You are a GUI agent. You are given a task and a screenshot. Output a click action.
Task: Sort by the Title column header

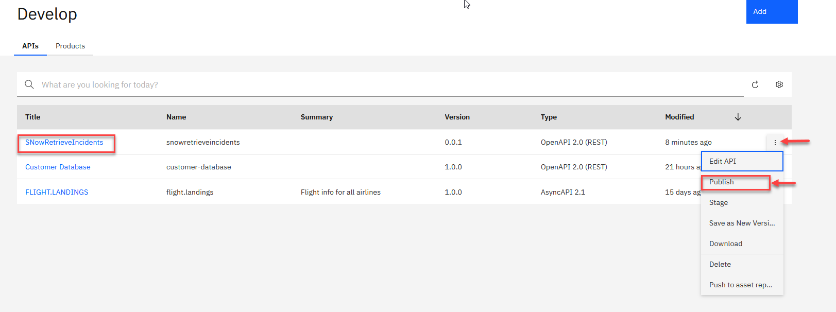coord(33,117)
